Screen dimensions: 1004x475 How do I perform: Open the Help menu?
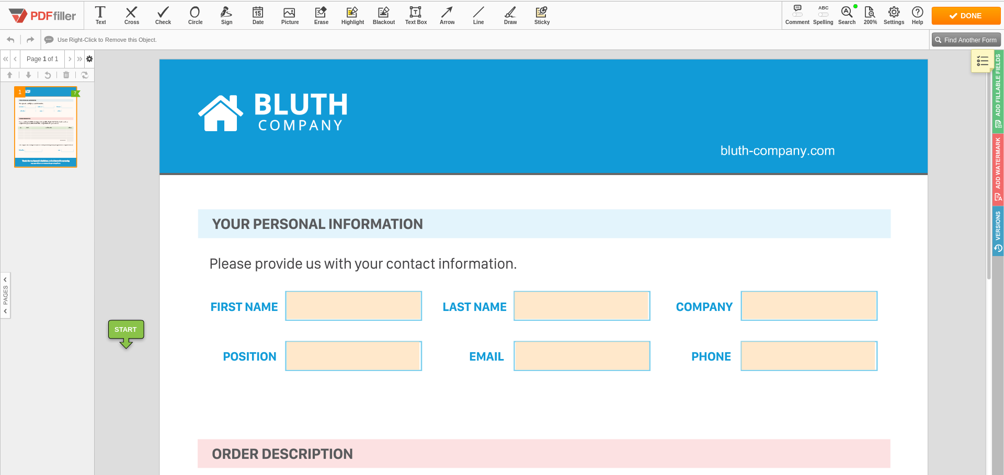point(917,15)
